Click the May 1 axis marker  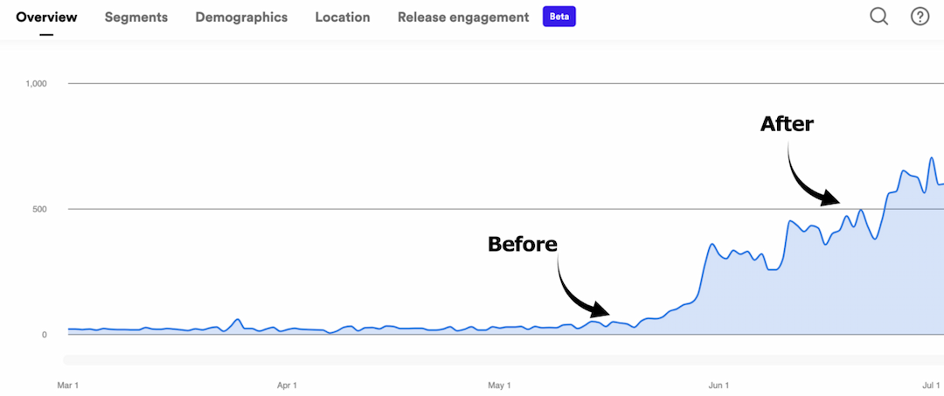tap(498, 385)
